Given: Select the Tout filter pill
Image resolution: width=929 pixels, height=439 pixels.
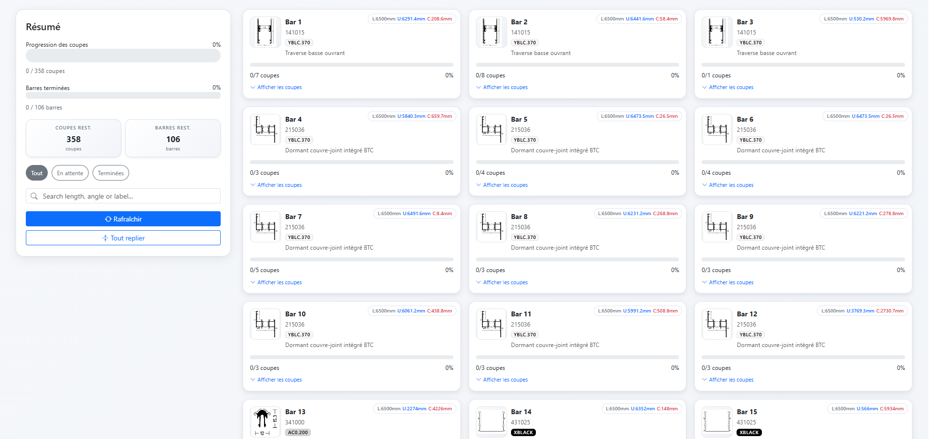Looking at the screenshot, I should [x=37, y=173].
